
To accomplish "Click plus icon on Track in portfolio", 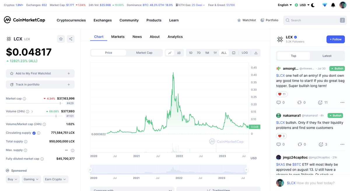I will tap(69, 85).
